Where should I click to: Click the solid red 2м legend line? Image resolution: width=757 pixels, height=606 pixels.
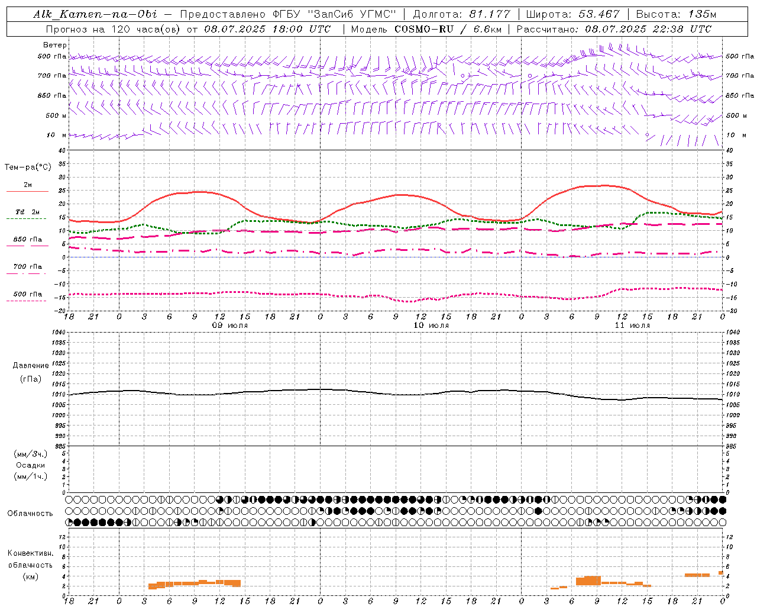[x=27, y=191]
